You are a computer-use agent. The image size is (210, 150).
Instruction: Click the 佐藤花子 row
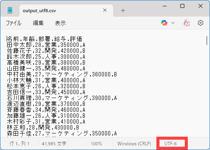46,51
